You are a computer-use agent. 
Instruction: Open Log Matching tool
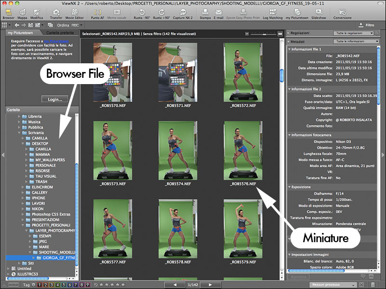click(x=273, y=14)
